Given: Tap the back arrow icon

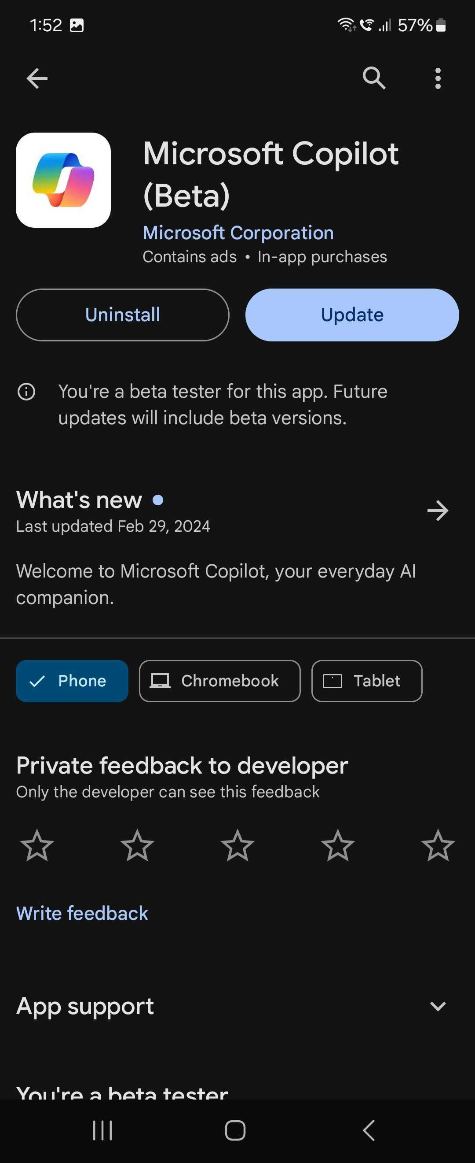Looking at the screenshot, I should point(37,78).
